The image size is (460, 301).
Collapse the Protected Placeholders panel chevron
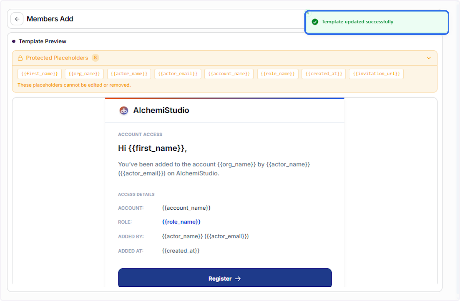pos(429,58)
